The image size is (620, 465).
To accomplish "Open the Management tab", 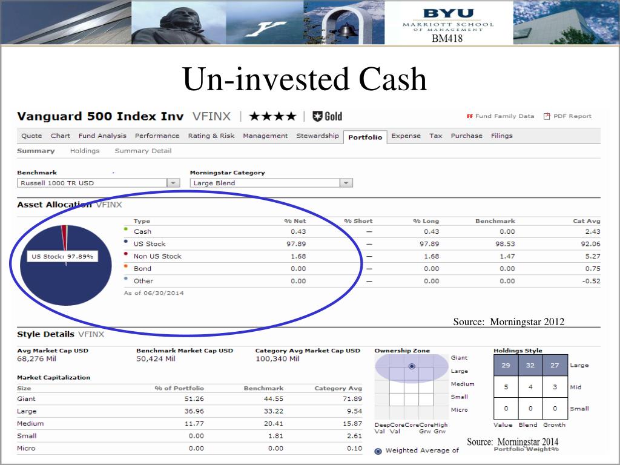I will pyautogui.click(x=265, y=136).
